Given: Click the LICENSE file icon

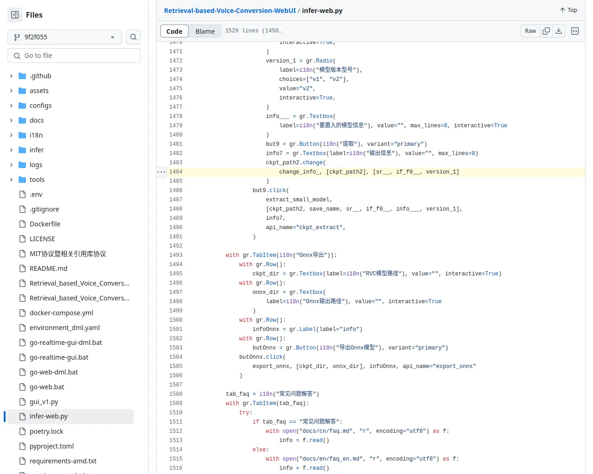Looking at the screenshot, I should (x=22, y=239).
